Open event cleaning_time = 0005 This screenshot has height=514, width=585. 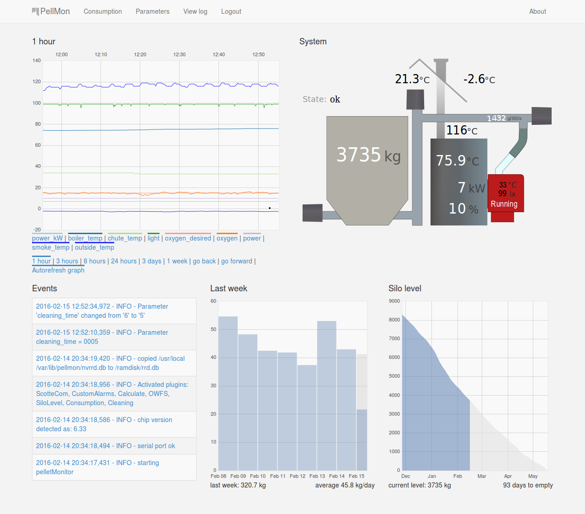[114, 337]
